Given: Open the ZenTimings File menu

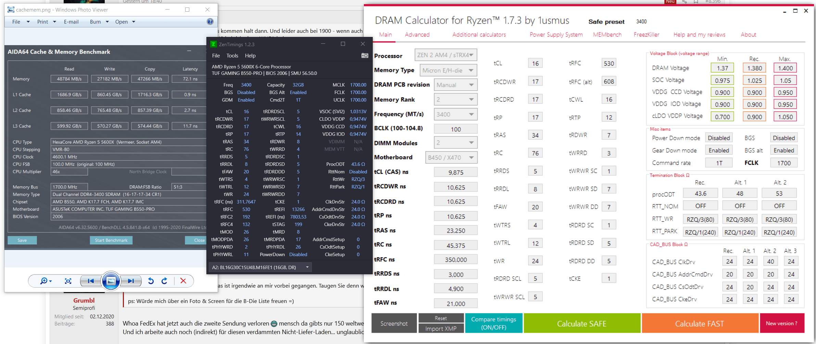Looking at the screenshot, I should coord(216,55).
